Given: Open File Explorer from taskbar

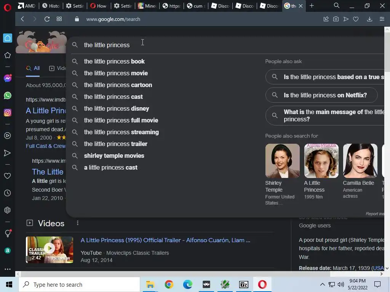Looking at the screenshot, I should 150,284.
